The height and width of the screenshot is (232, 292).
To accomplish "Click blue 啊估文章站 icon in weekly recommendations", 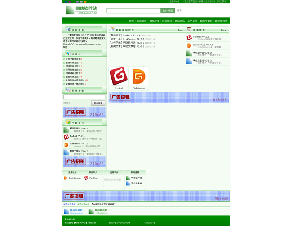I will coord(189,61).
